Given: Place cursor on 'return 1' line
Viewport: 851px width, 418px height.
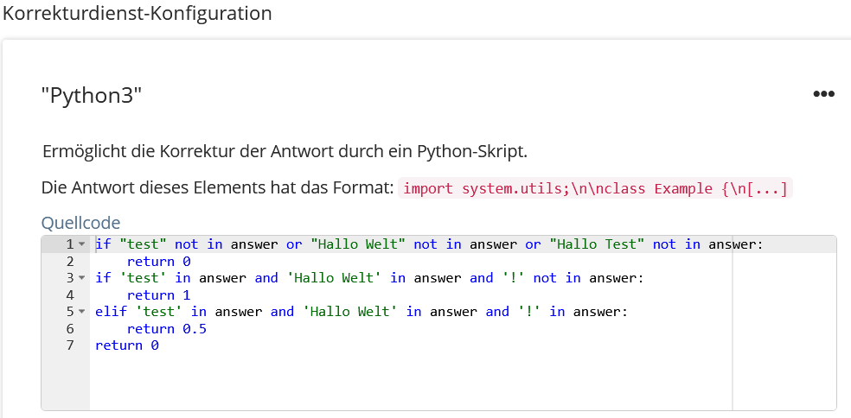Looking at the screenshot, I should pyautogui.click(x=158, y=295).
